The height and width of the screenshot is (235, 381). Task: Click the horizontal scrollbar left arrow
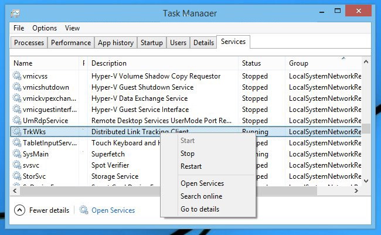point(15,191)
